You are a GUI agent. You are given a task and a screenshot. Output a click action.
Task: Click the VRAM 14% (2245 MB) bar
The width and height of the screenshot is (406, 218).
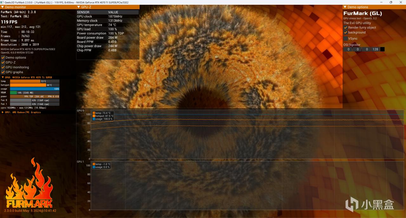35,93
